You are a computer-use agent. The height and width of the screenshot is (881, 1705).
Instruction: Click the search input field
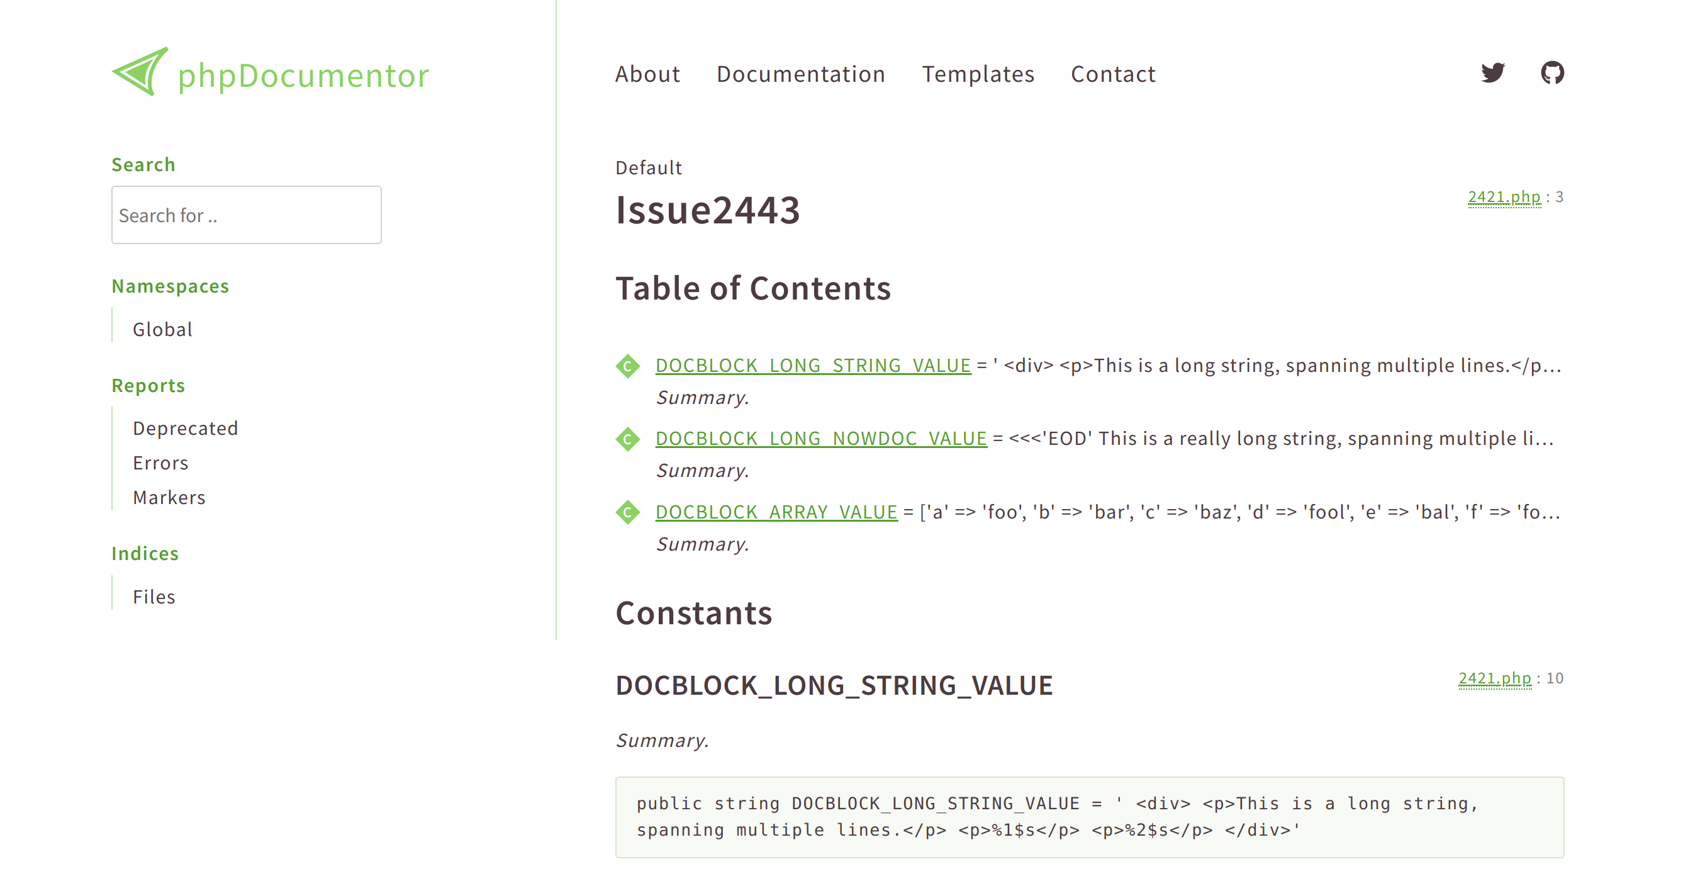click(x=246, y=215)
